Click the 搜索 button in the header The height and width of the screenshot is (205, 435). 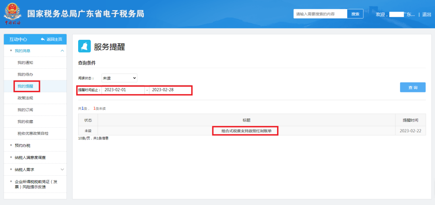tap(355, 14)
